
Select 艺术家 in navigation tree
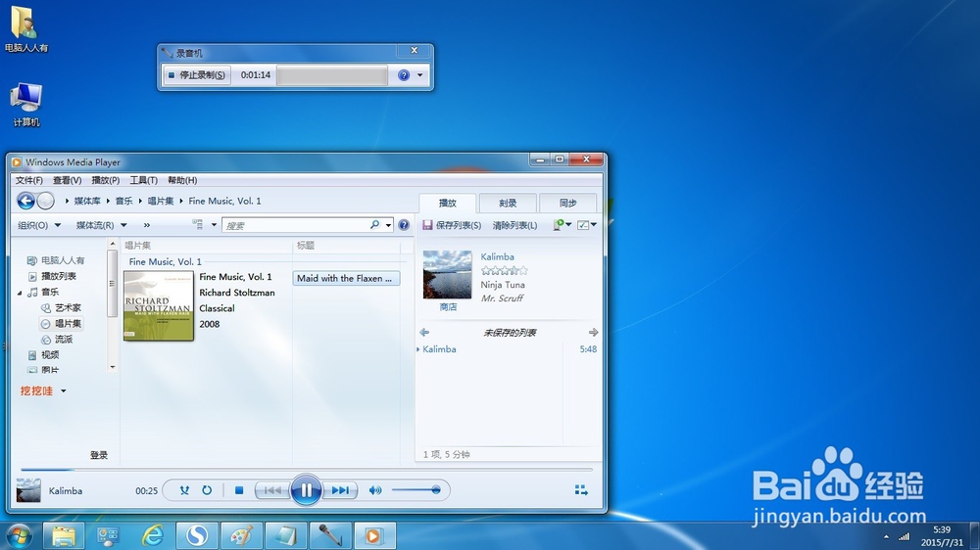click(61, 307)
